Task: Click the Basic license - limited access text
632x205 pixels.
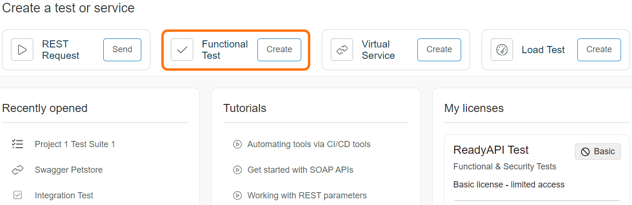Action: 509,185
